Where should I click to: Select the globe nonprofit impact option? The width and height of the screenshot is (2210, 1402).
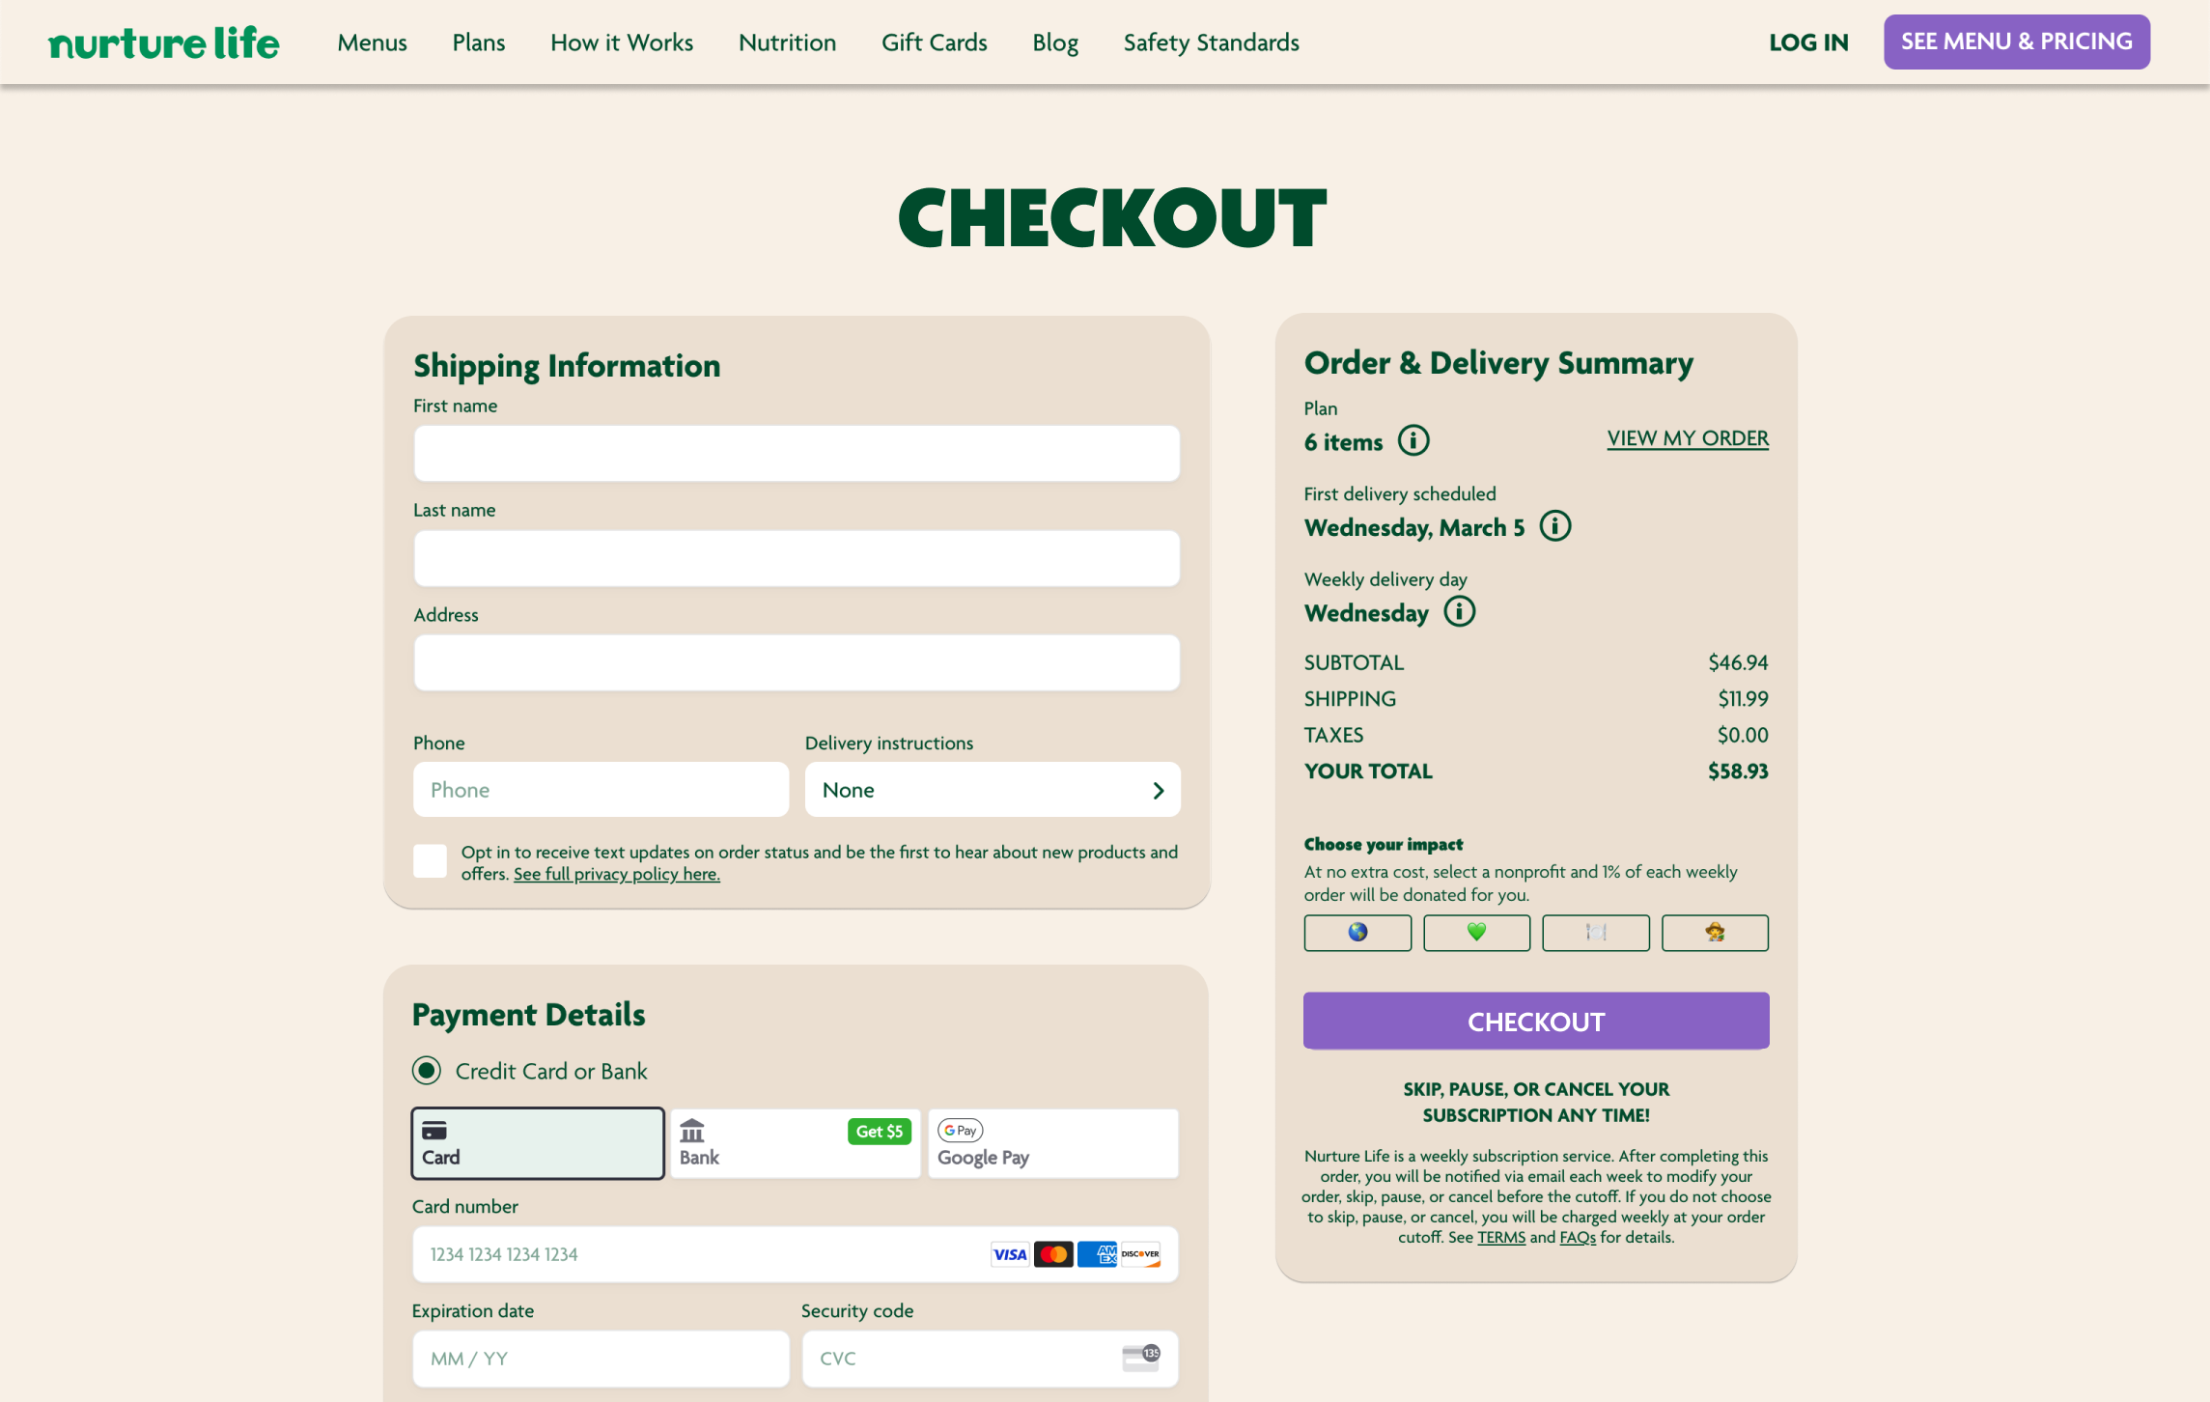point(1357,932)
